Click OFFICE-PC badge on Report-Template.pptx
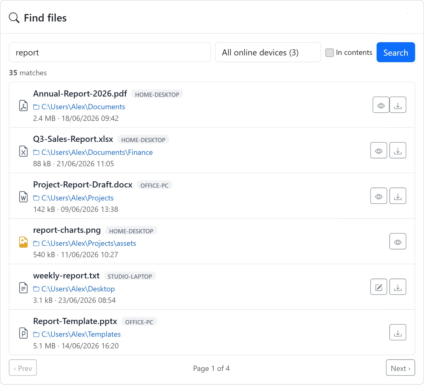Image resolution: width=424 pixels, height=385 pixels. click(139, 322)
